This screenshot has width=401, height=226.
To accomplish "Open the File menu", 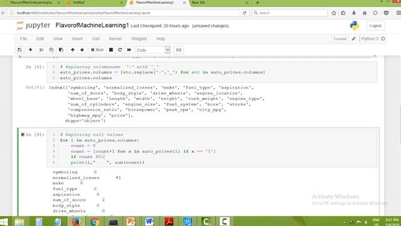I will coord(23,39).
